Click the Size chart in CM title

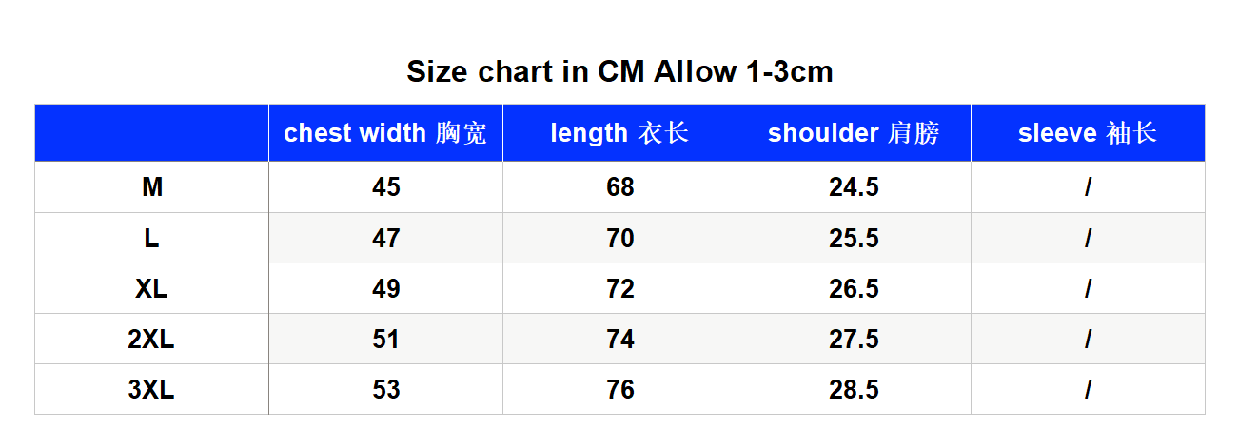click(619, 71)
